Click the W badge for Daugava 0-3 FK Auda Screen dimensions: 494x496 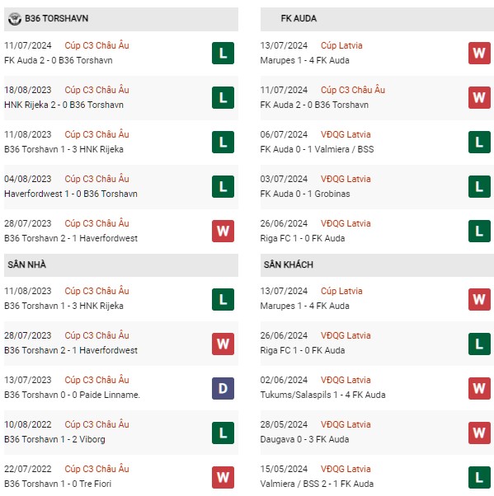479,433
